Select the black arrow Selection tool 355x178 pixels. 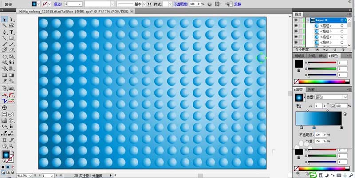coord(4,20)
